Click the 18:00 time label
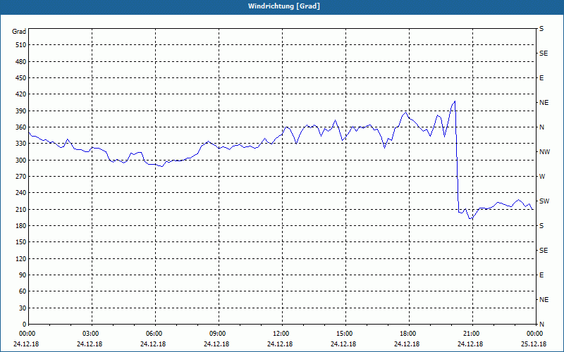564x352 pixels. tap(409, 334)
